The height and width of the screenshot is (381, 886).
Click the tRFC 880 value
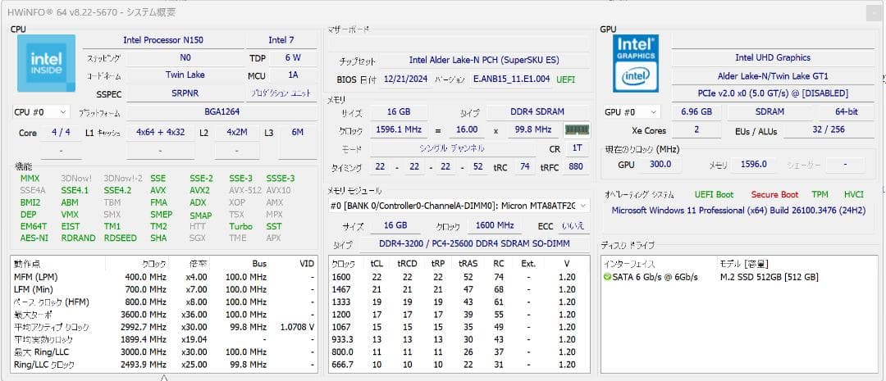(x=576, y=167)
